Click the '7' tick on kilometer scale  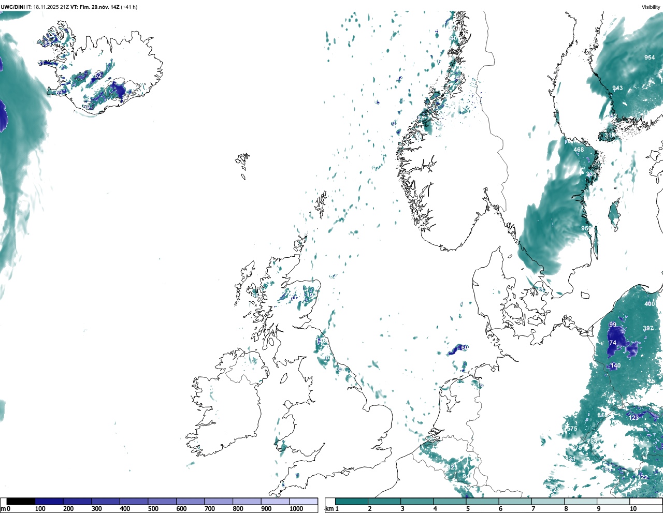coord(533,509)
